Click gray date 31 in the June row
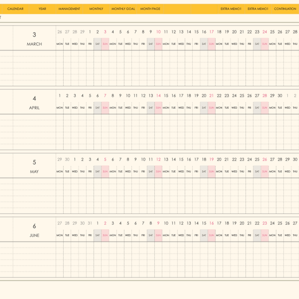This screenshot has height=299, width=299. point(90,223)
